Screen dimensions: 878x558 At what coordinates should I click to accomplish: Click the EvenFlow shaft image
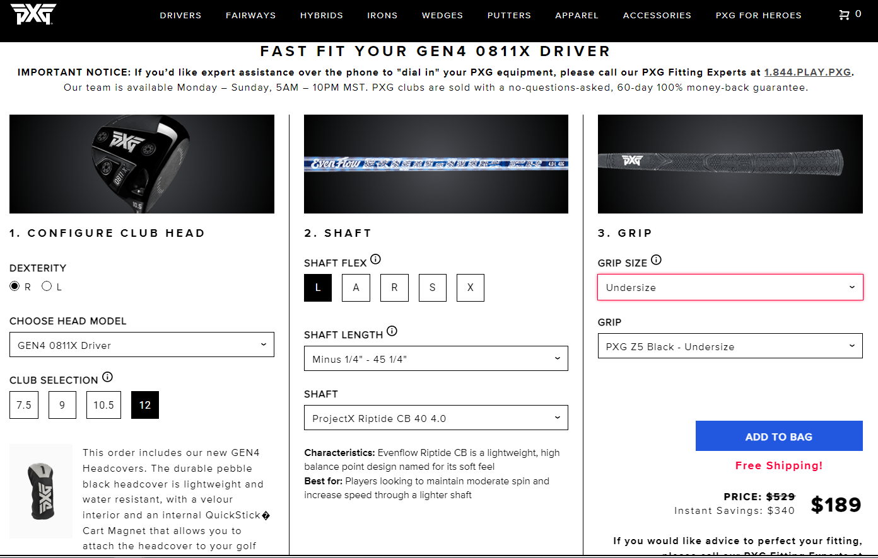click(x=436, y=164)
